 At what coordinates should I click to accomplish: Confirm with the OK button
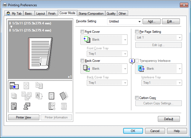click(133, 131)
